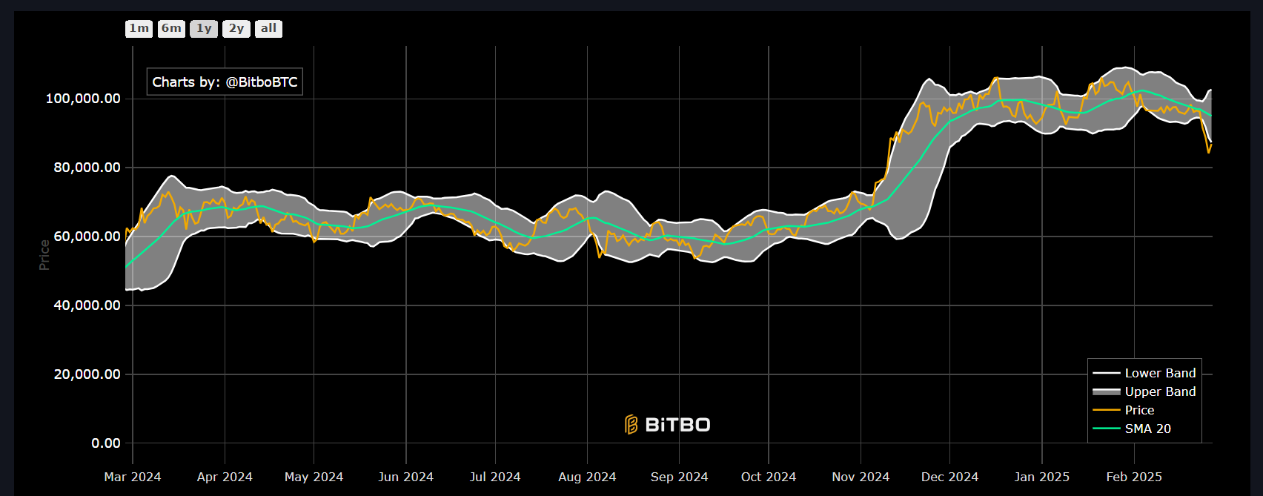
Task: Choose the 1y range selector
Action: [x=204, y=29]
